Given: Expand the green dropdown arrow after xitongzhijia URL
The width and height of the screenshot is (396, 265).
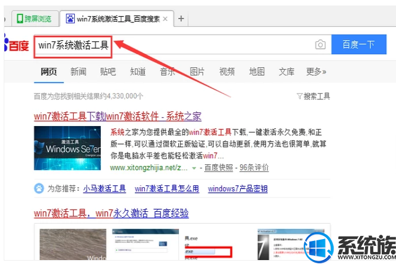Looking at the screenshot, I should pyautogui.click(x=194, y=168).
